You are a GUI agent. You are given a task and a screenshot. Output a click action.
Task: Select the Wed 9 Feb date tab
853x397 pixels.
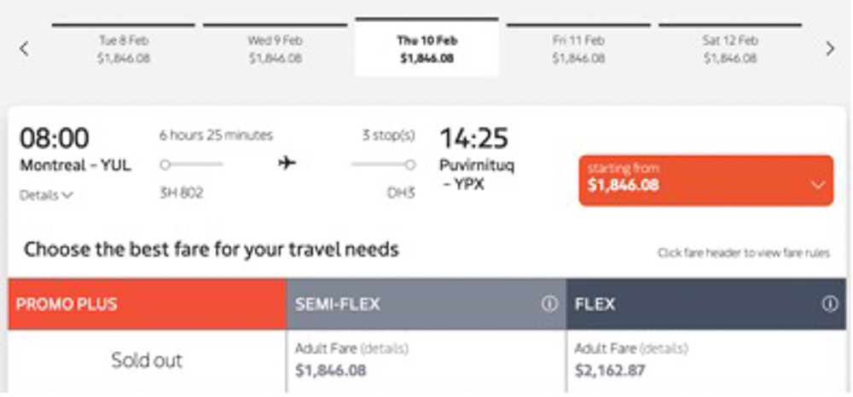(275, 49)
